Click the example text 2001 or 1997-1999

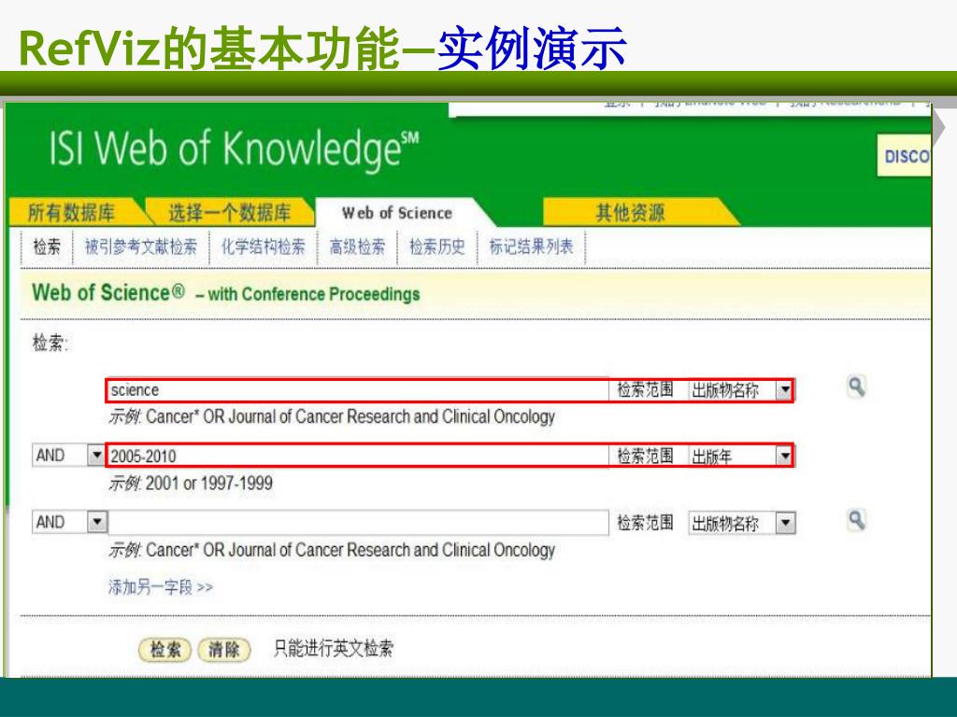pyautogui.click(x=208, y=484)
